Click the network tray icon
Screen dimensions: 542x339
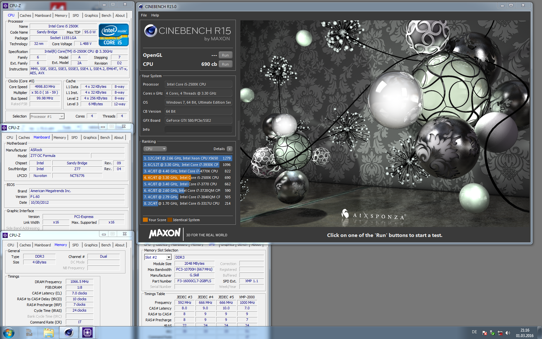pyautogui.click(x=500, y=333)
